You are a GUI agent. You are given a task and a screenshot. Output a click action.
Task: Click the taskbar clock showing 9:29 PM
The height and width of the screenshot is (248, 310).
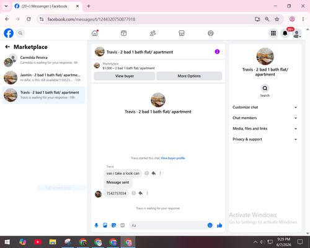[x=283, y=242]
